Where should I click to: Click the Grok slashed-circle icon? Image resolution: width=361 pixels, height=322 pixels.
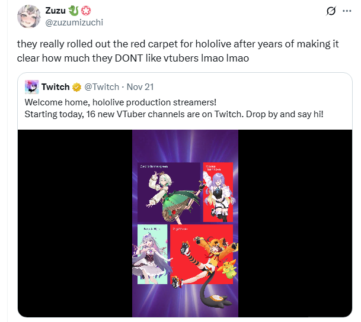pyautogui.click(x=332, y=12)
